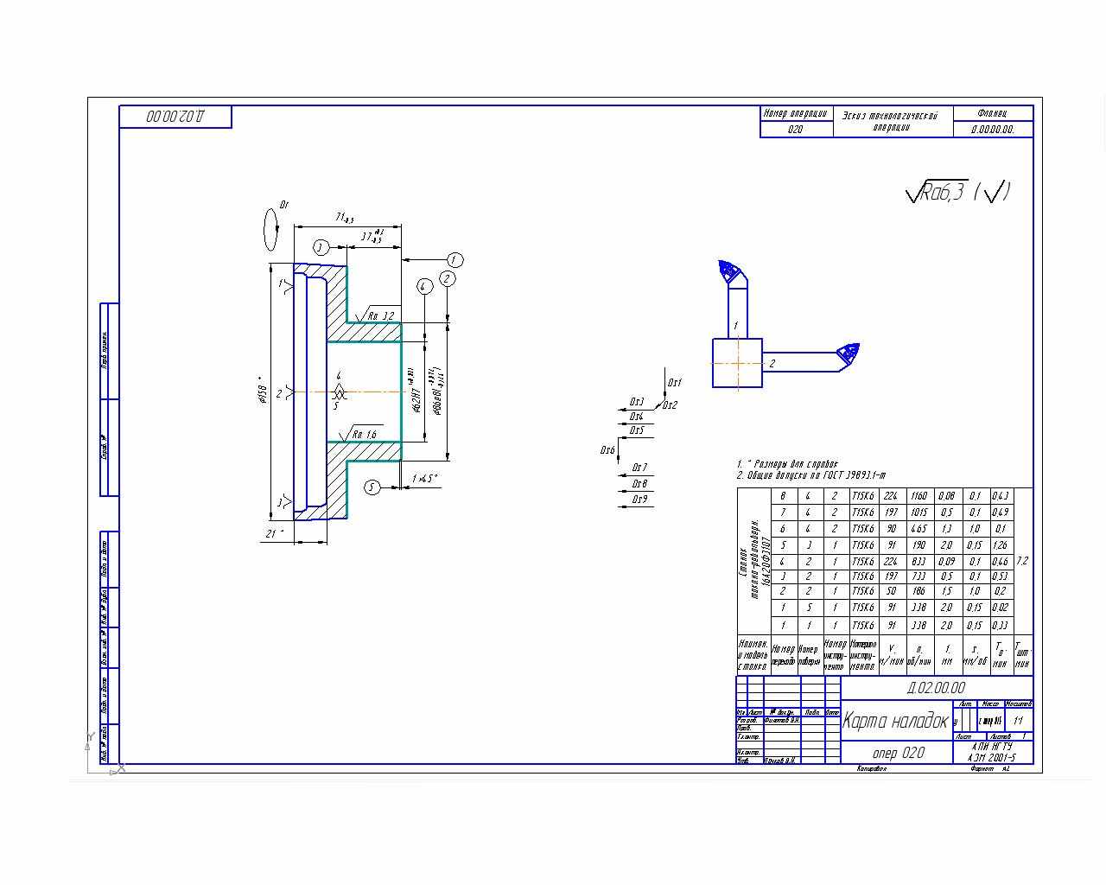Click the 'Номер операции' header cell
This screenshot has height=885, width=1106.
pyautogui.click(x=796, y=113)
